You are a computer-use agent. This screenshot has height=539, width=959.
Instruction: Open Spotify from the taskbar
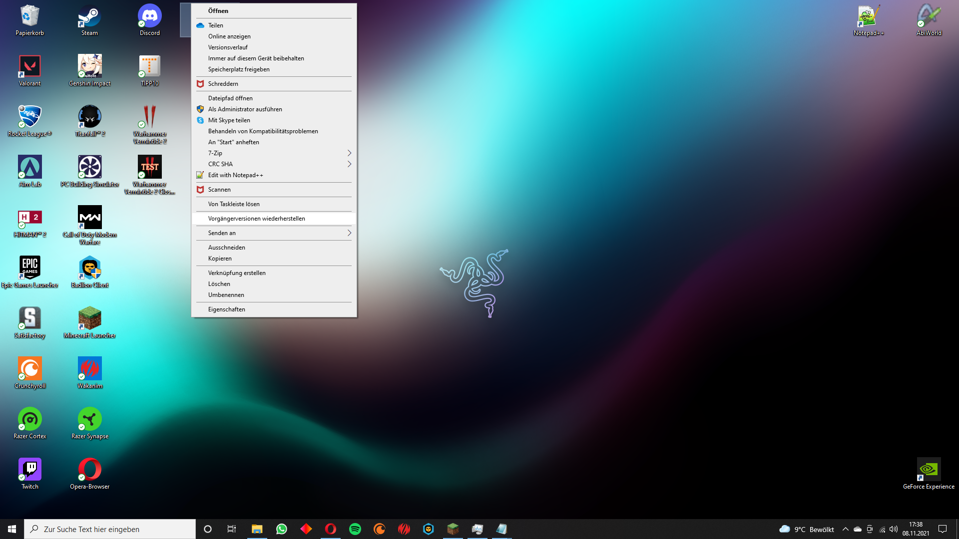click(x=355, y=529)
